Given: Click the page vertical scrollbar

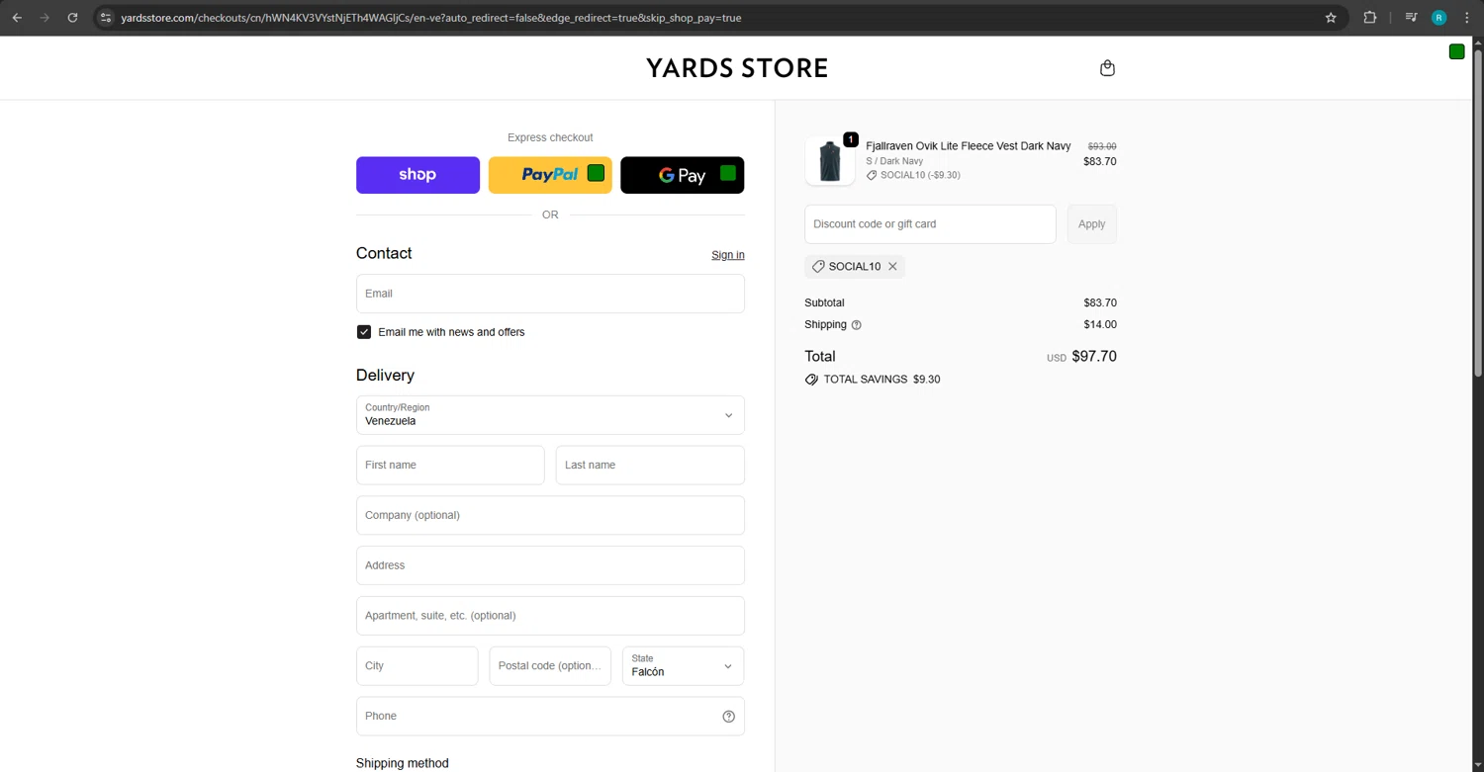Looking at the screenshot, I should click(x=1478, y=213).
